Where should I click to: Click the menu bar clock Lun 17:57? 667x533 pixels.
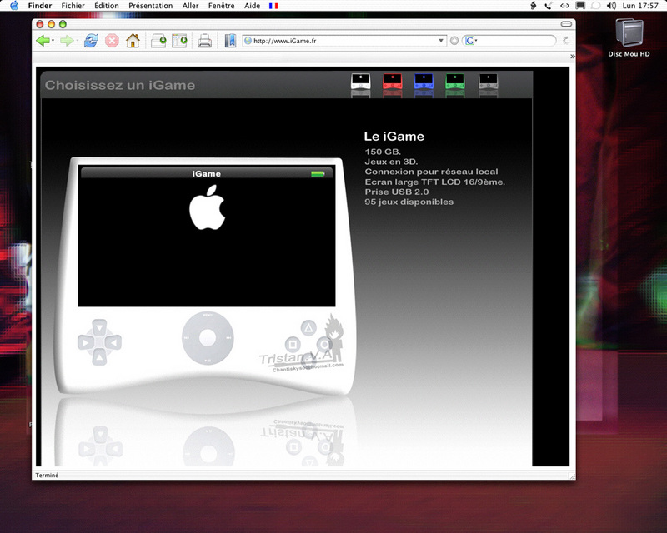pos(640,6)
